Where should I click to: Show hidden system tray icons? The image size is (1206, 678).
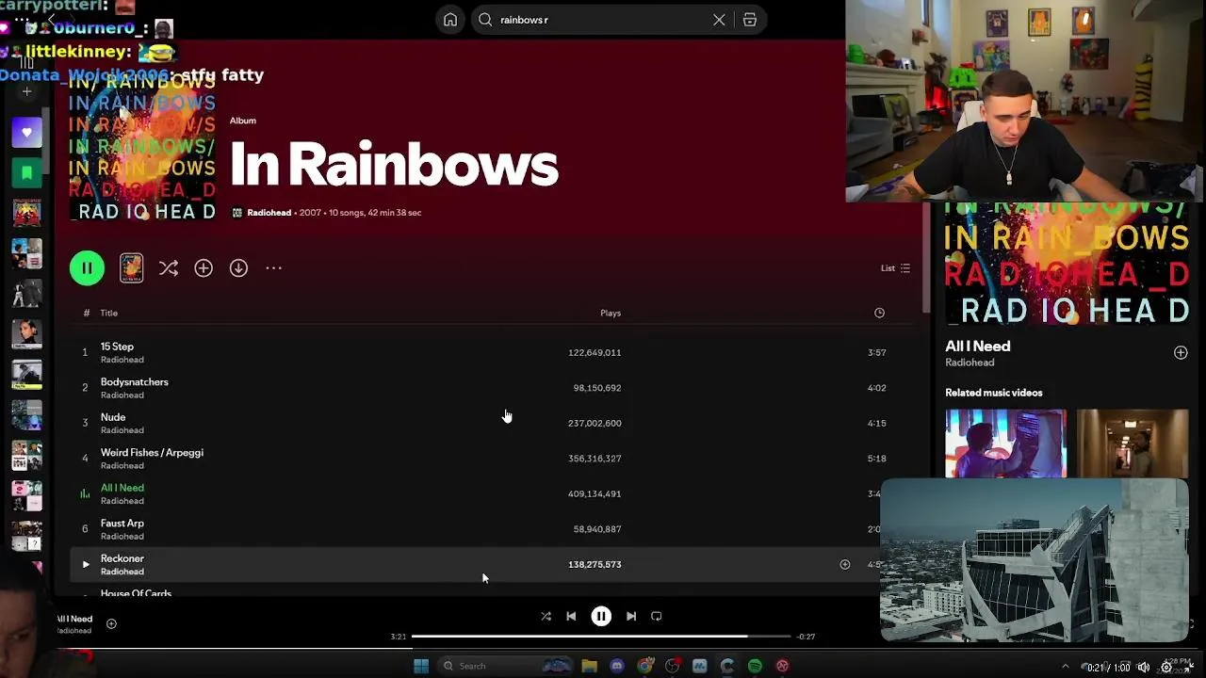click(x=1066, y=667)
